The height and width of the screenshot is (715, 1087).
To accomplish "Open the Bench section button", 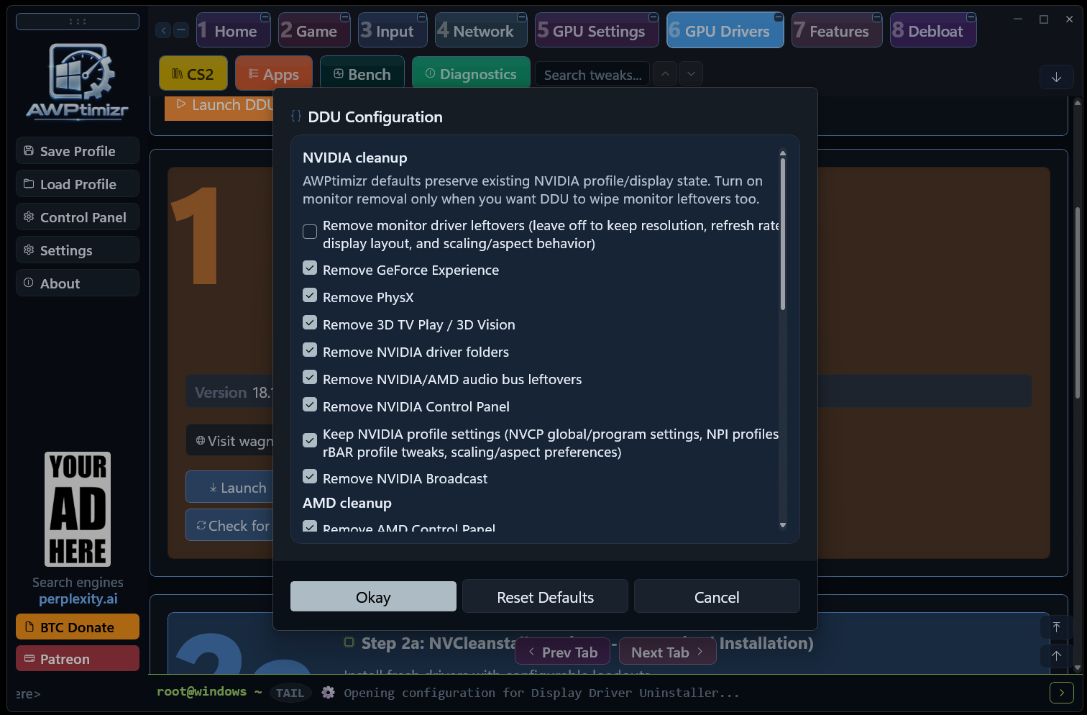I will coord(362,74).
